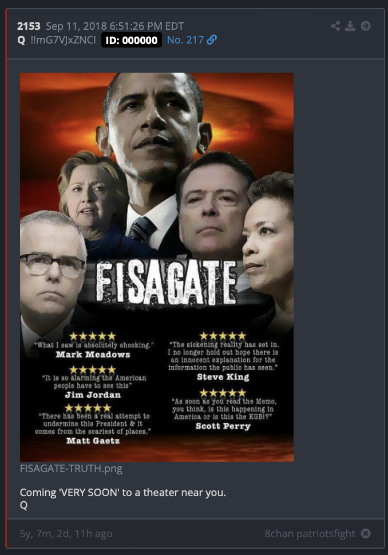Download the post using the download icon
The image size is (388, 555).
click(x=350, y=26)
